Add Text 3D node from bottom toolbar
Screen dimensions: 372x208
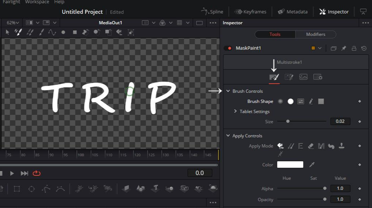tap(156, 188)
